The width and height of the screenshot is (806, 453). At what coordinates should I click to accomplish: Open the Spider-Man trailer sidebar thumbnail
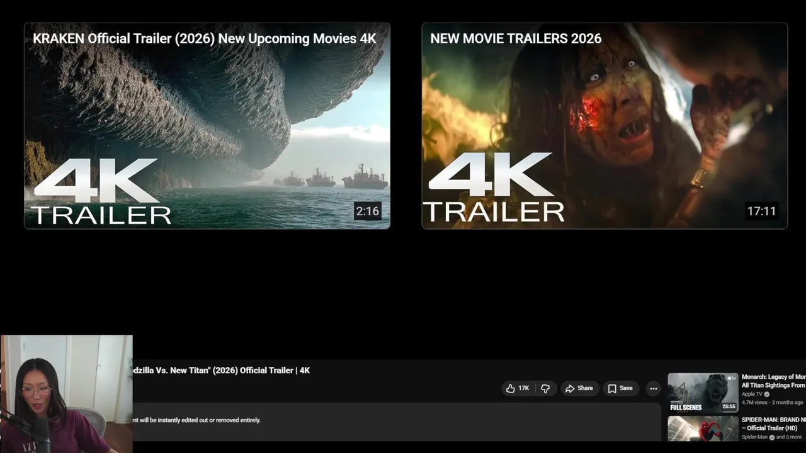[703, 428]
